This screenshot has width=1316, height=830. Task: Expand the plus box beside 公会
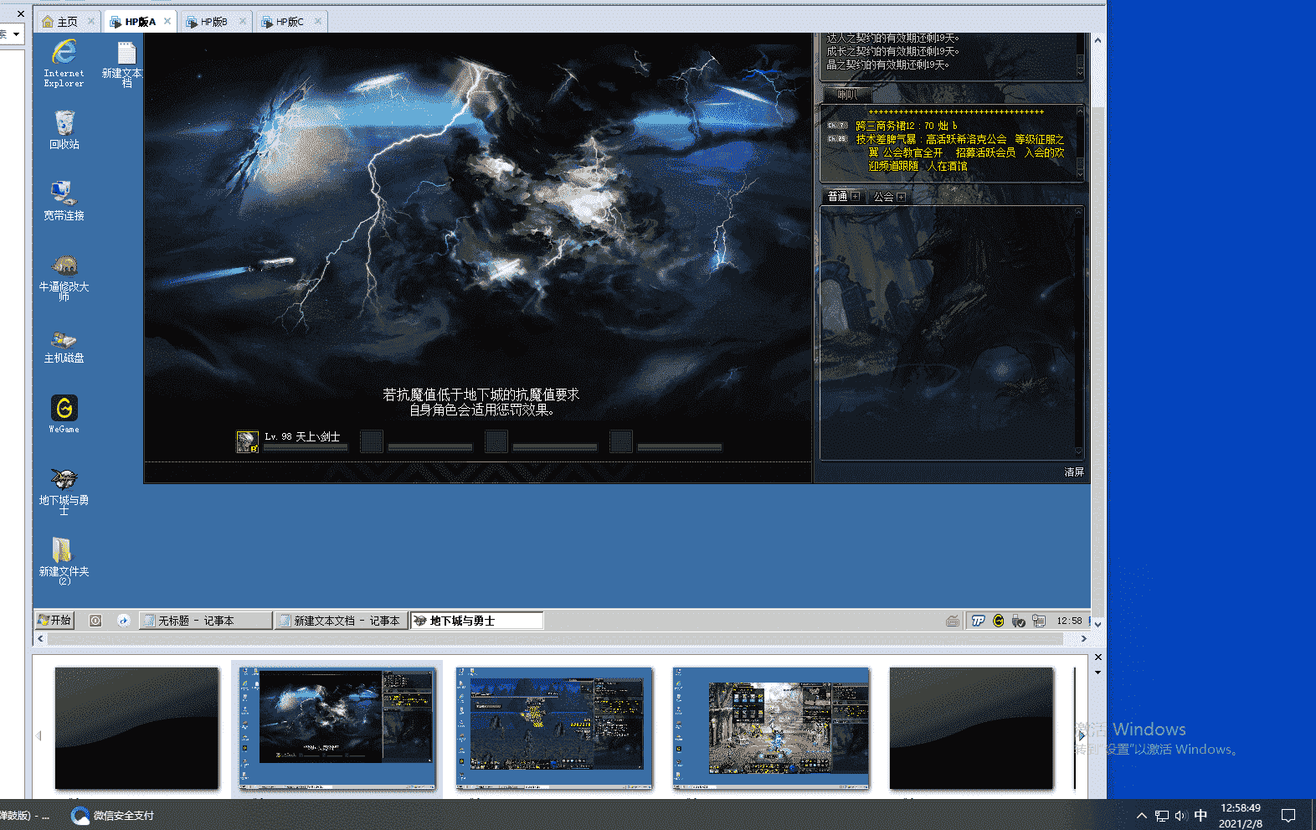(901, 197)
